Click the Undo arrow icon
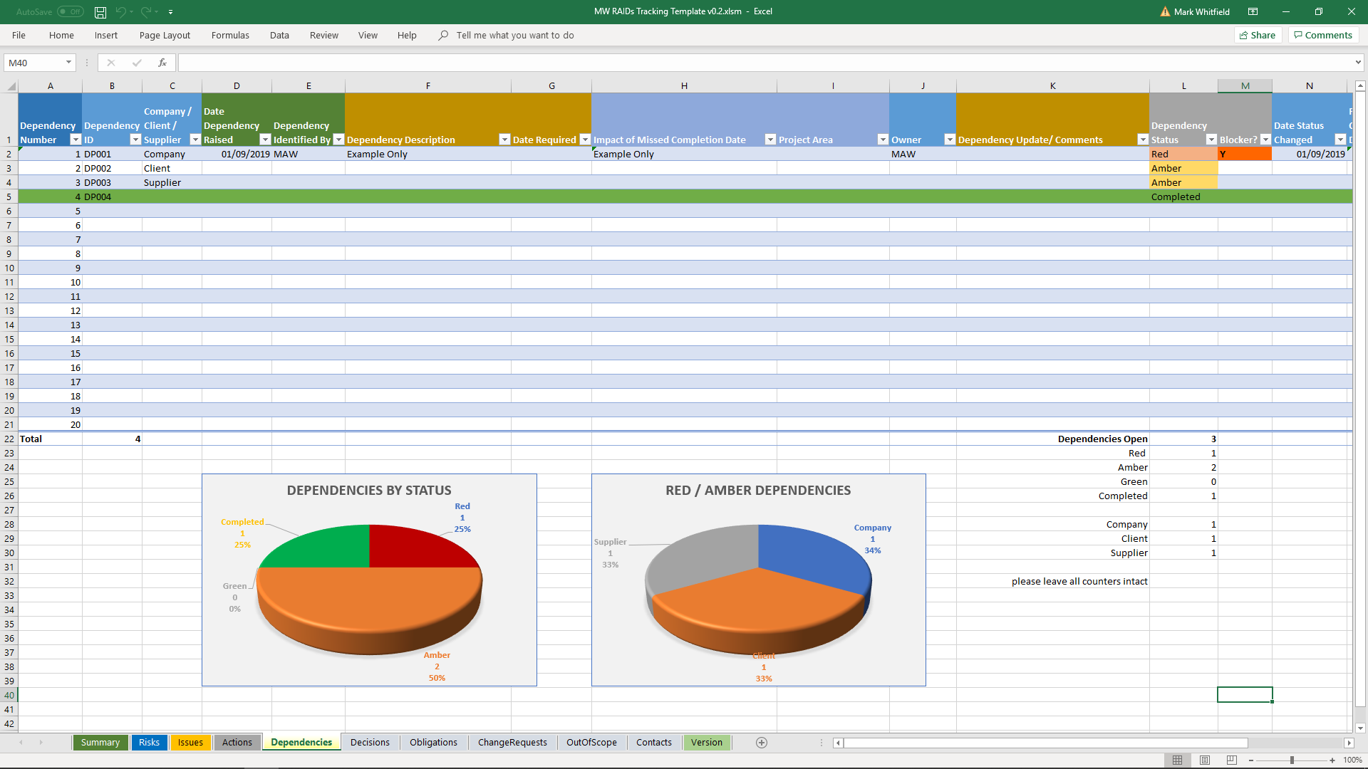 pos(120,12)
